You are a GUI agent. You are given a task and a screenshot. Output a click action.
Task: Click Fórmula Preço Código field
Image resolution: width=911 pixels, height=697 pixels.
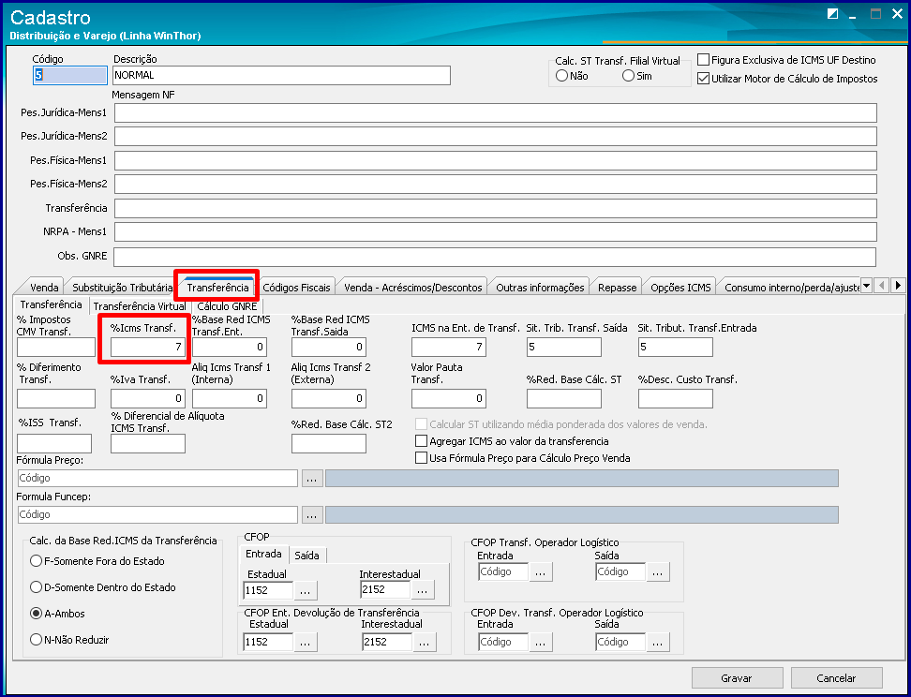(x=157, y=478)
